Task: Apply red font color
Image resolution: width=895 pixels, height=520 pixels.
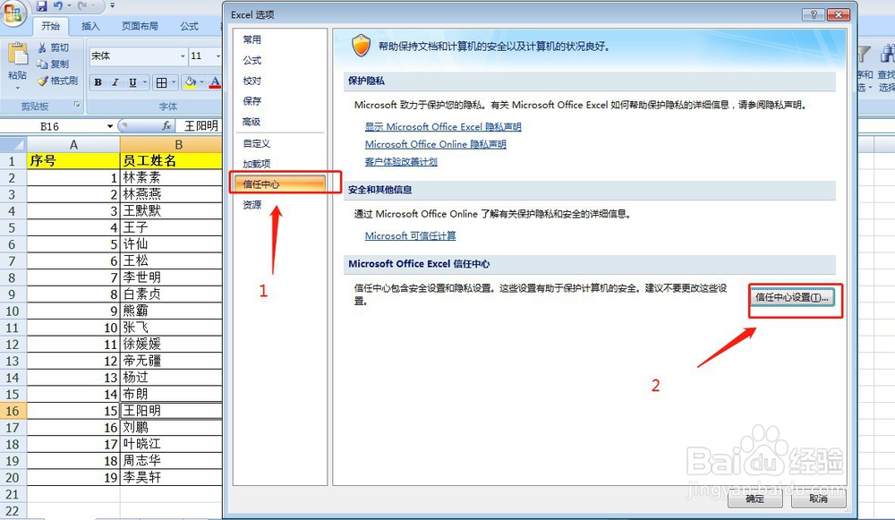Action: click(215, 82)
